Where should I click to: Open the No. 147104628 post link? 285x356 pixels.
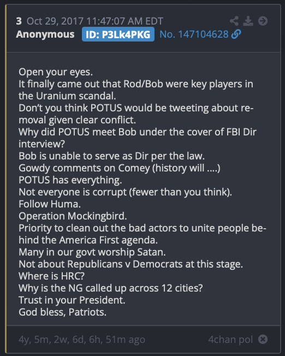[x=194, y=34]
